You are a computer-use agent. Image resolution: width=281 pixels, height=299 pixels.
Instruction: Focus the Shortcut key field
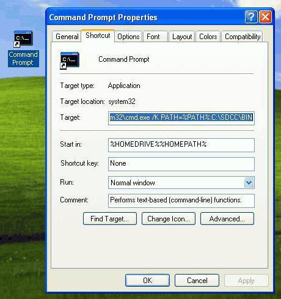click(x=181, y=164)
